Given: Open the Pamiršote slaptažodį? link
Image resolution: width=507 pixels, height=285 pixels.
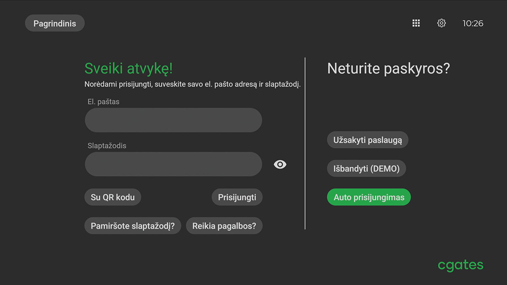Looking at the screenshot, I should [133, 226].
